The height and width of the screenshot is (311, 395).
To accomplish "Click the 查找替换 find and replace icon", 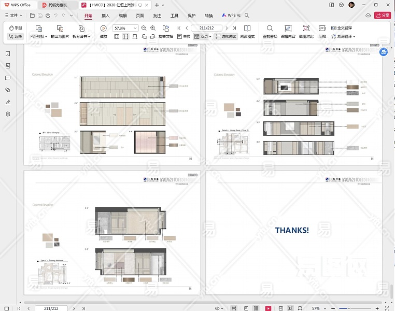I will (270, 32).
